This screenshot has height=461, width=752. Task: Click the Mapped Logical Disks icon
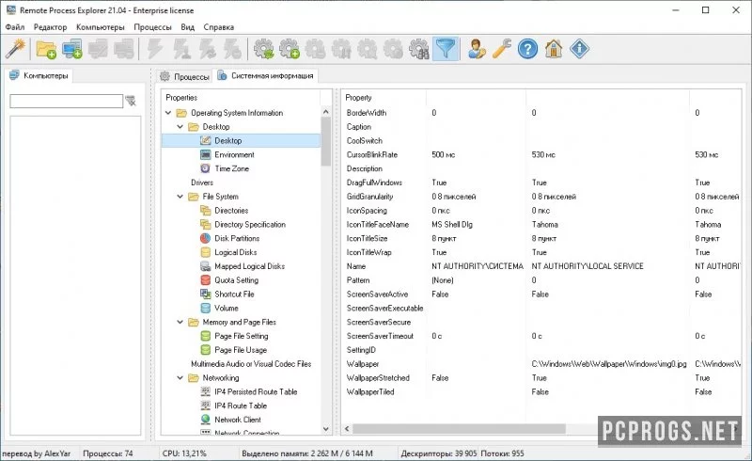(x=205, y=266)
